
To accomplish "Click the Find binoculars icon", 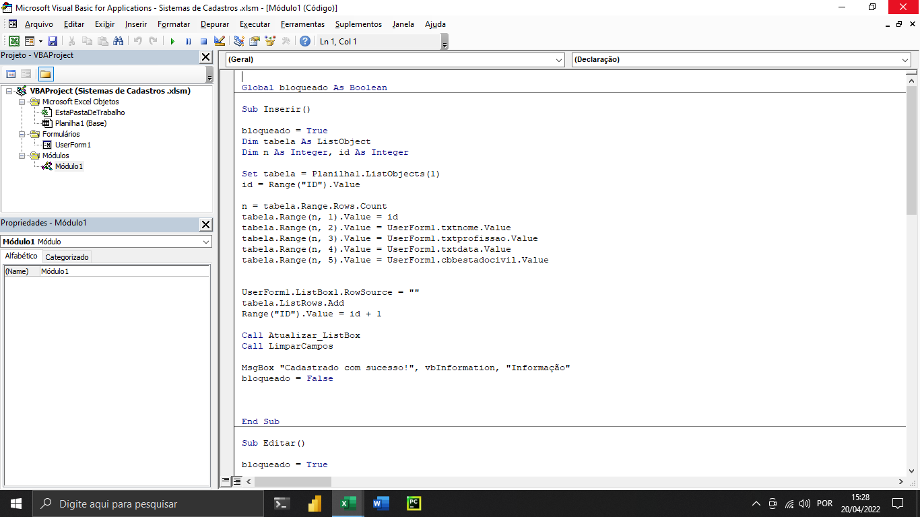I will tap(119, 40).
